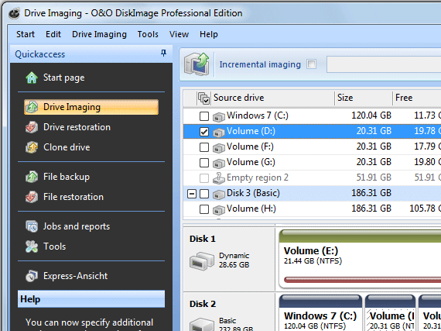Check the Volume (F:) checkbox

point(204,147)
